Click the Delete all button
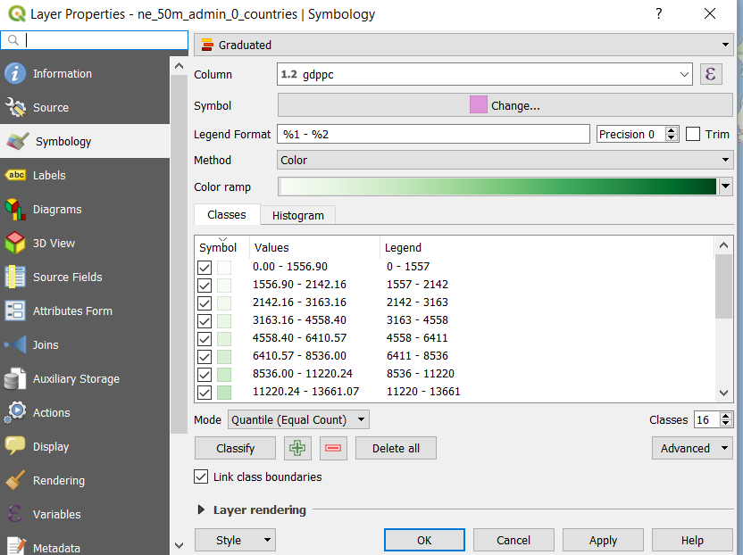Screen dimensions: 743x555 pyautogui.click(x=396, y=448)
